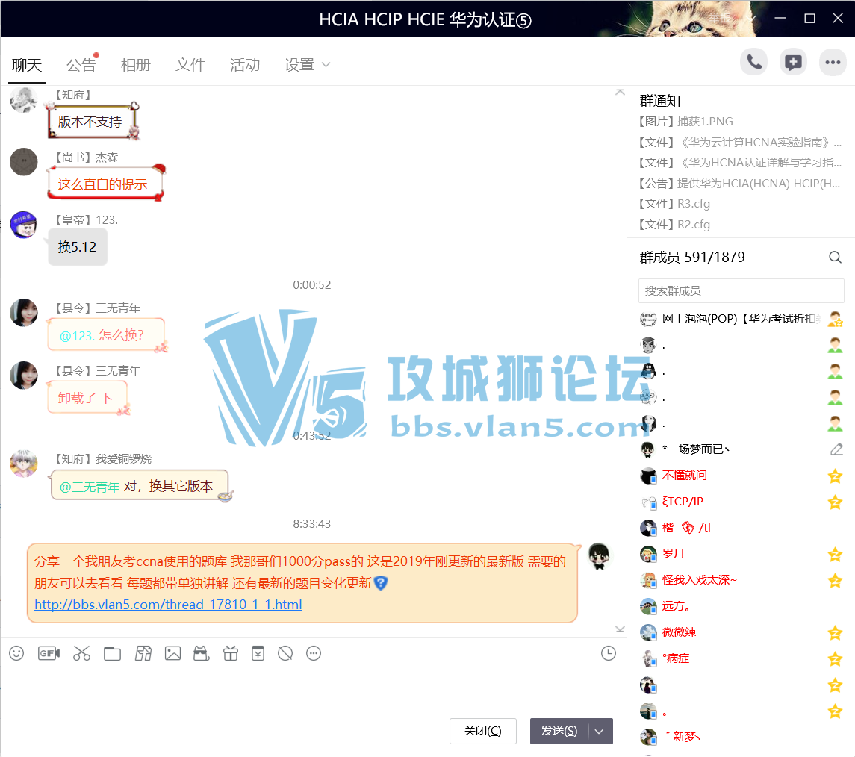The image size is (855, 757).
Task: Click the avatar of 我爱铜锣烧
Action: coord(23,464)
